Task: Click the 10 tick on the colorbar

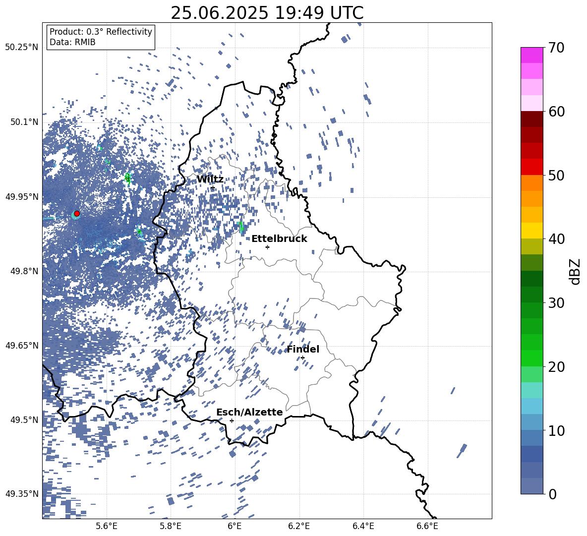Action: click(556, 430)
